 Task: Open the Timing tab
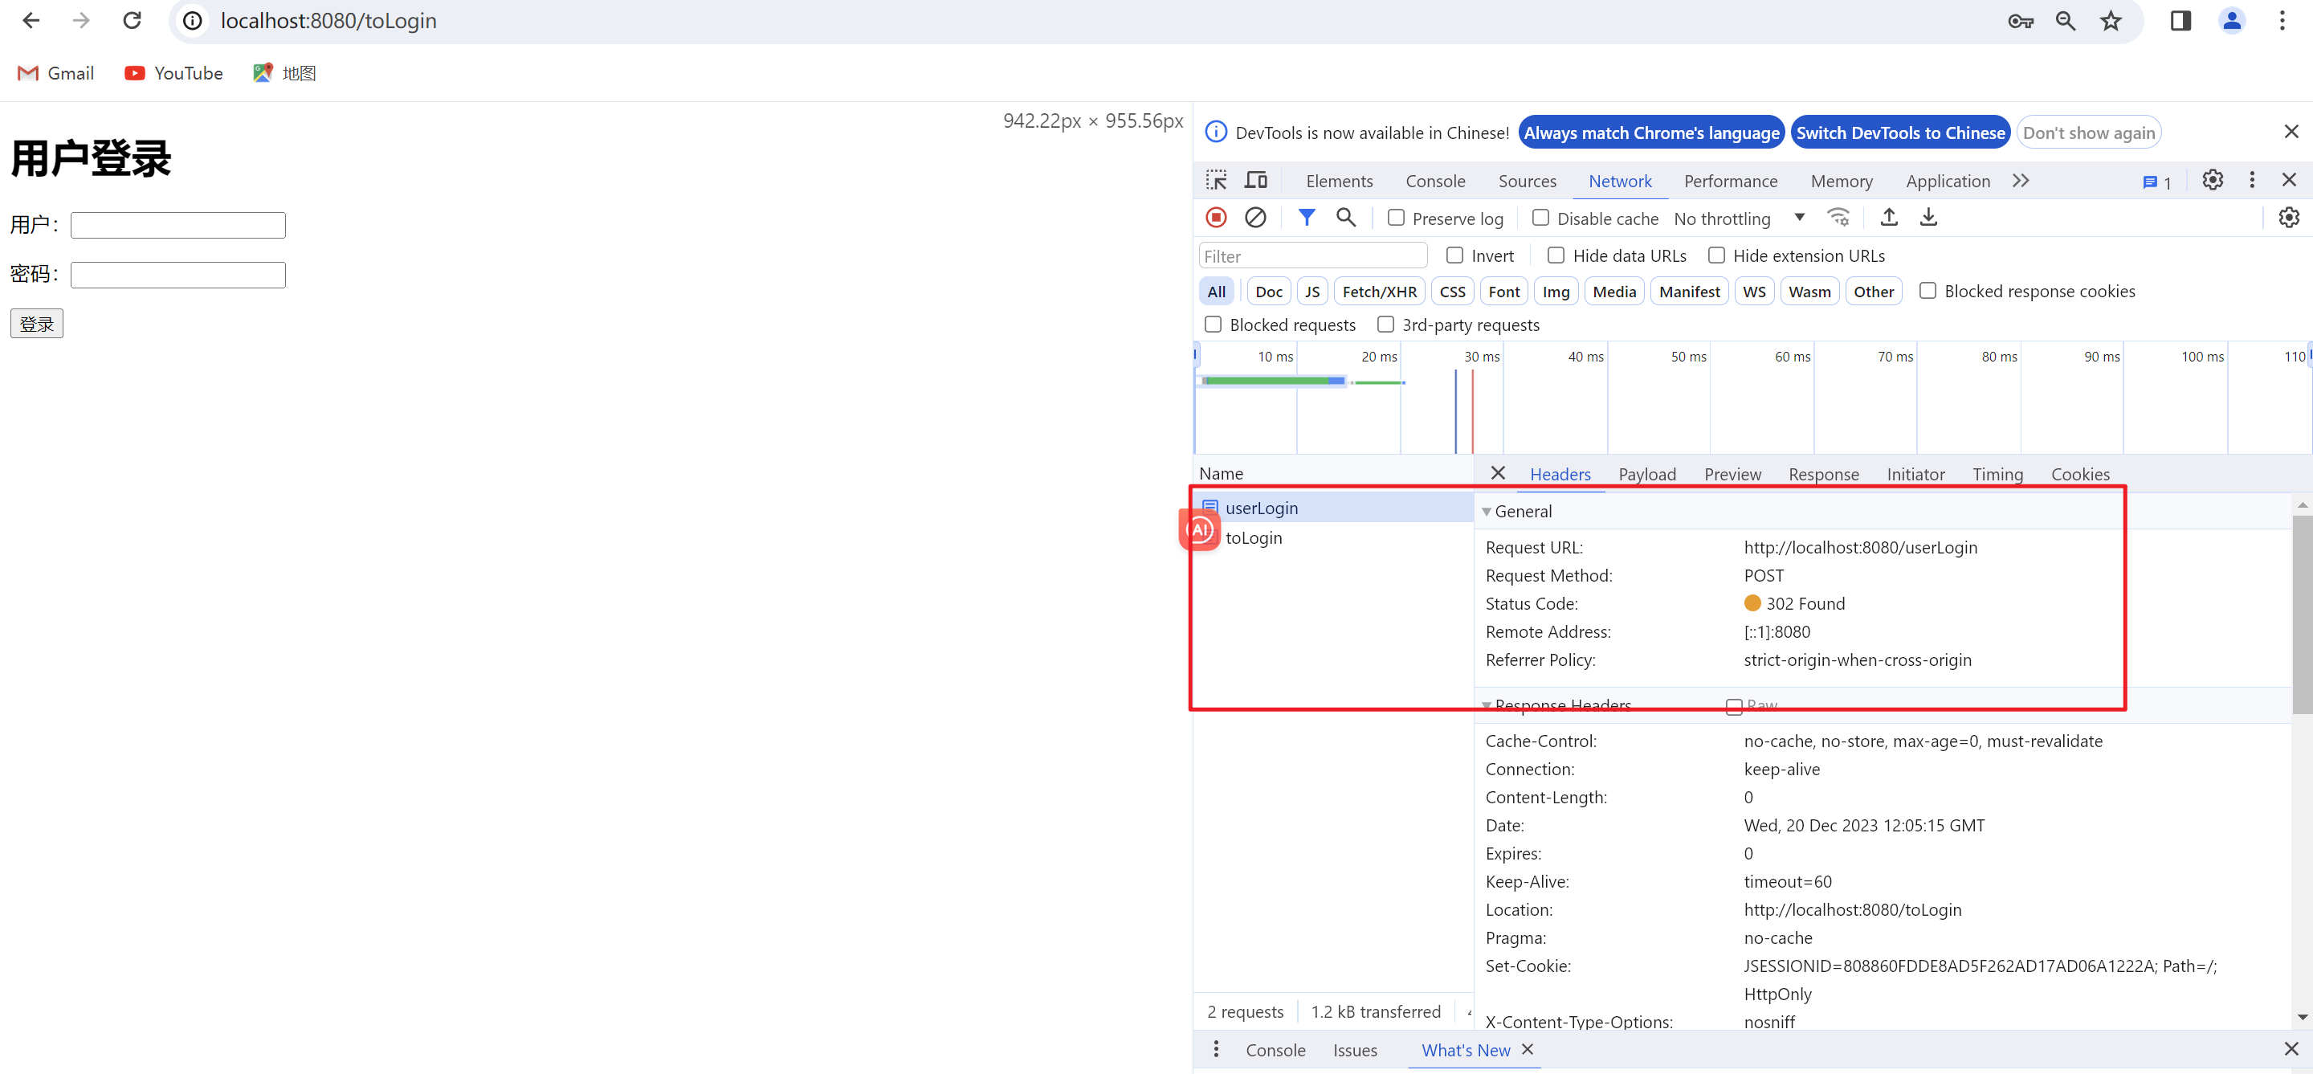1997,474
